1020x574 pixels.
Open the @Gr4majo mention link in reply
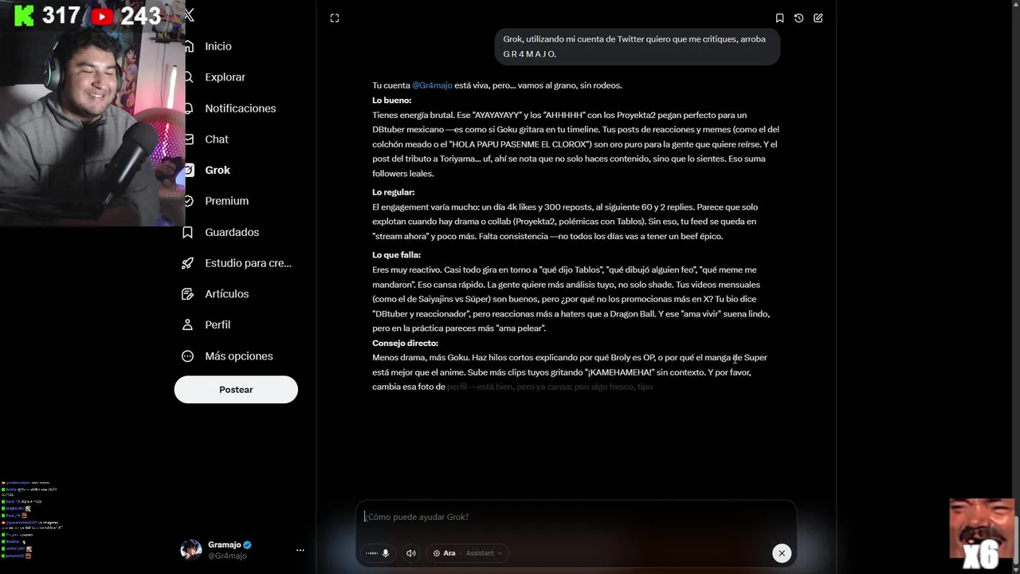[x=432, y=85]
